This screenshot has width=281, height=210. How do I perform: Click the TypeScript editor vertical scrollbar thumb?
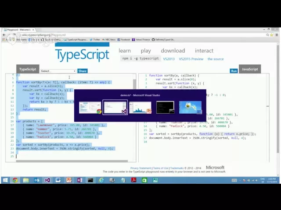tap(134, 84)
